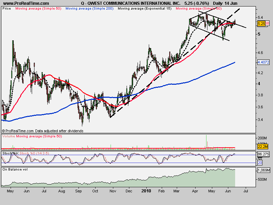This screenshot has height=205, width=273.
Task: Click the blue Moving average (Simple 200) legend
Action: click(89, 8)
